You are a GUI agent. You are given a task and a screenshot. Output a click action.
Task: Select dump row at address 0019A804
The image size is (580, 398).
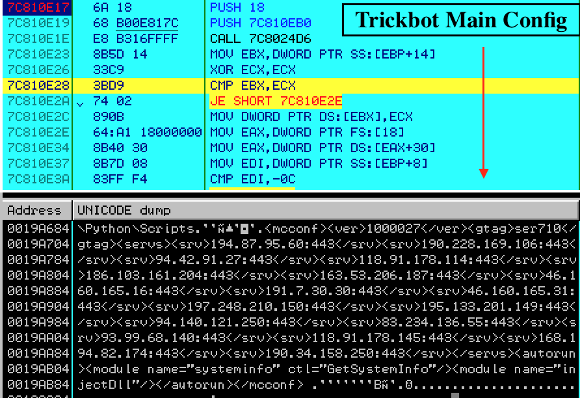coord(291,275)
